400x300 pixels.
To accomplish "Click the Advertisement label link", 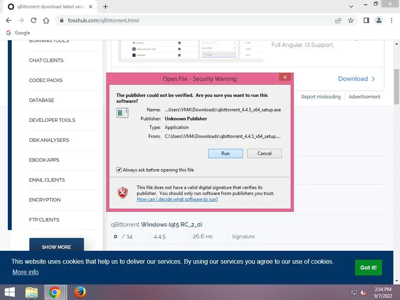I will coord(364,97).
